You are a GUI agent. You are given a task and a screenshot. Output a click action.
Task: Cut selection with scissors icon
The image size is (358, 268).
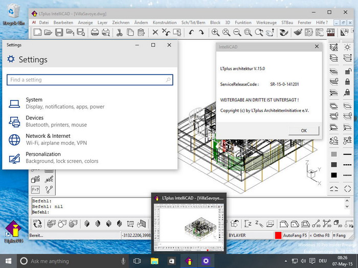click(x=119, y=32)
